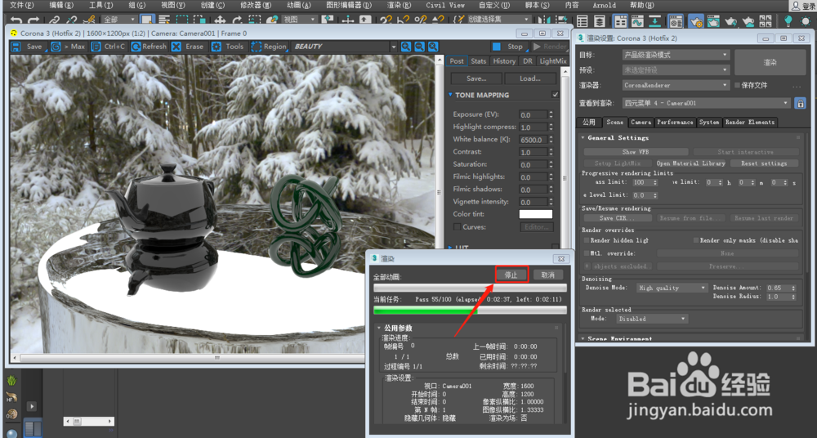Click the Exposure (EV) value field

533,114
